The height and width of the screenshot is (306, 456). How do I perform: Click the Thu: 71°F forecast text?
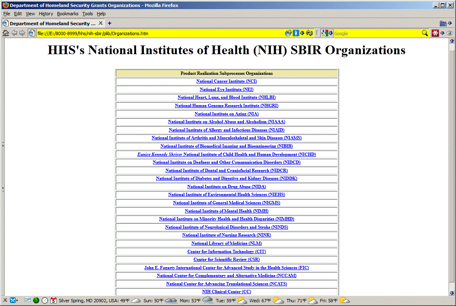(x=296, y=301)
